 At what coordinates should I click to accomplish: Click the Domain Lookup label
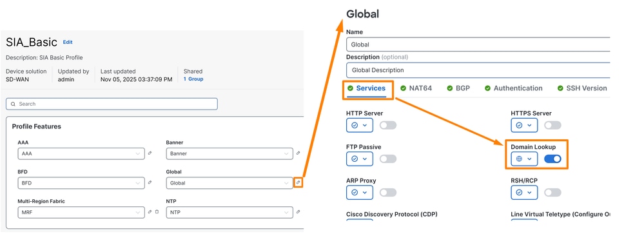pos(533,147)
